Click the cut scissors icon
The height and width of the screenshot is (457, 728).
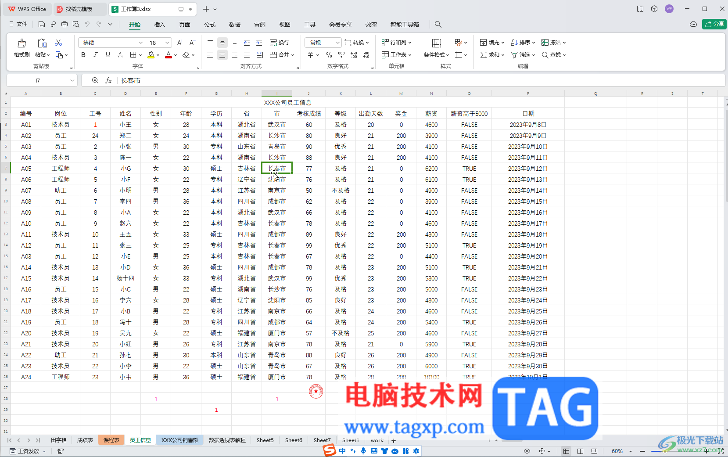(58, 43)
